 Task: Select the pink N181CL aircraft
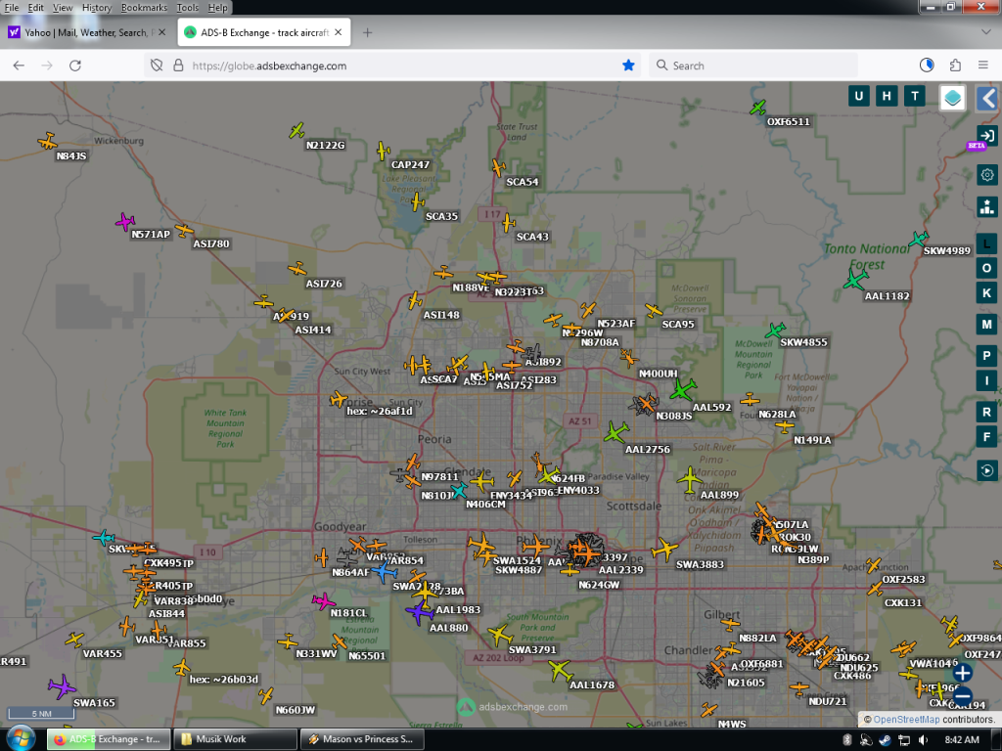pyautogui.click(x=323, y=601)
